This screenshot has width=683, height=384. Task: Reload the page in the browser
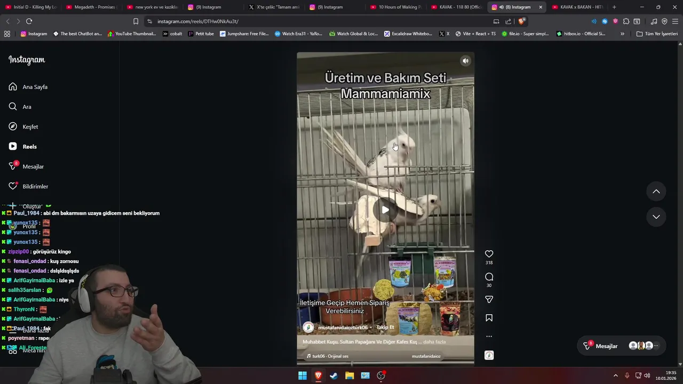point(29,21)
